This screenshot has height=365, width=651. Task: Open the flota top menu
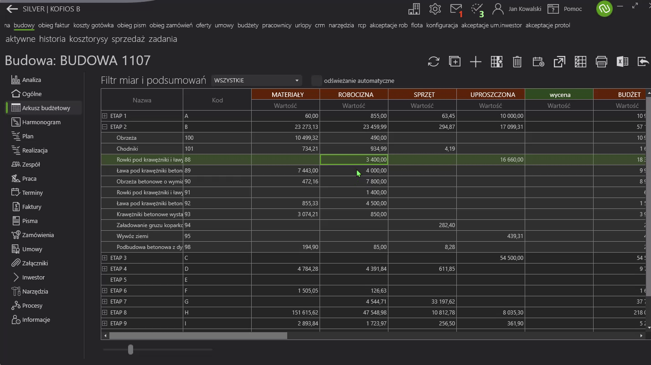click(417, 25)
